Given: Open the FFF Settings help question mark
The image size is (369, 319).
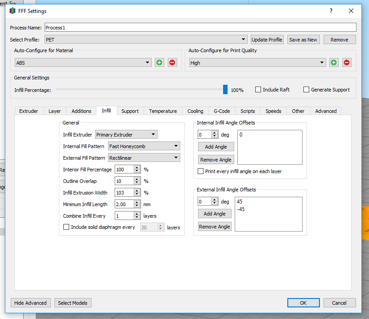Looking at the screenshot, I should pyautogui.click(x=331, y=11).
